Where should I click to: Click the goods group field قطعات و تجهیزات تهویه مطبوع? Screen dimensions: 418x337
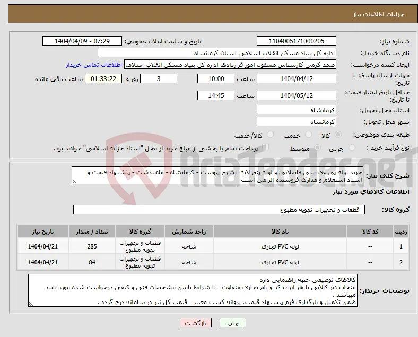pyautogui.click(x=219, y=209)
